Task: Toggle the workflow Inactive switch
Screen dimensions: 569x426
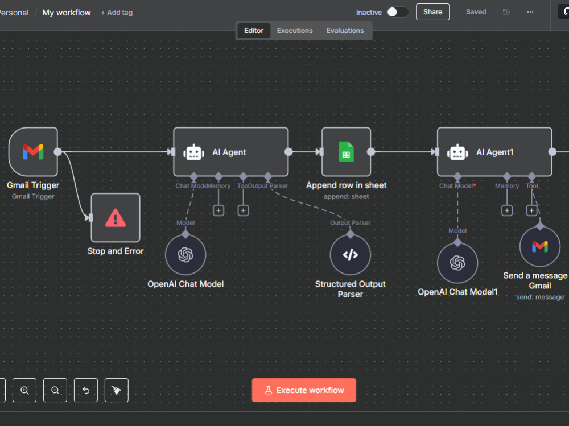Action: click(x=397, y=12)
